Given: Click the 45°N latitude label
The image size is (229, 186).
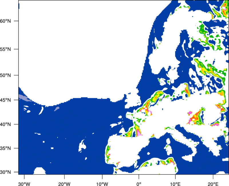Looking at the screenshot, I should click(5, 100).
